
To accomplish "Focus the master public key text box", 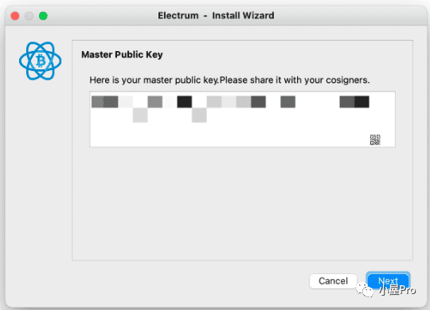I will point(242,119).
